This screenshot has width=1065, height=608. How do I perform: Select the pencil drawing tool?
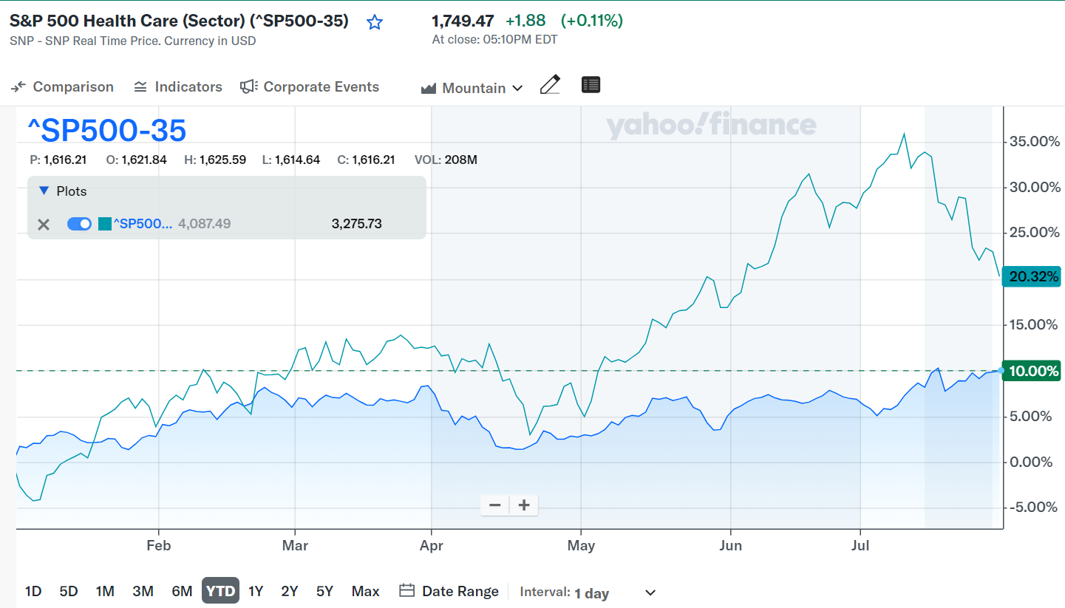coord(550,85)
